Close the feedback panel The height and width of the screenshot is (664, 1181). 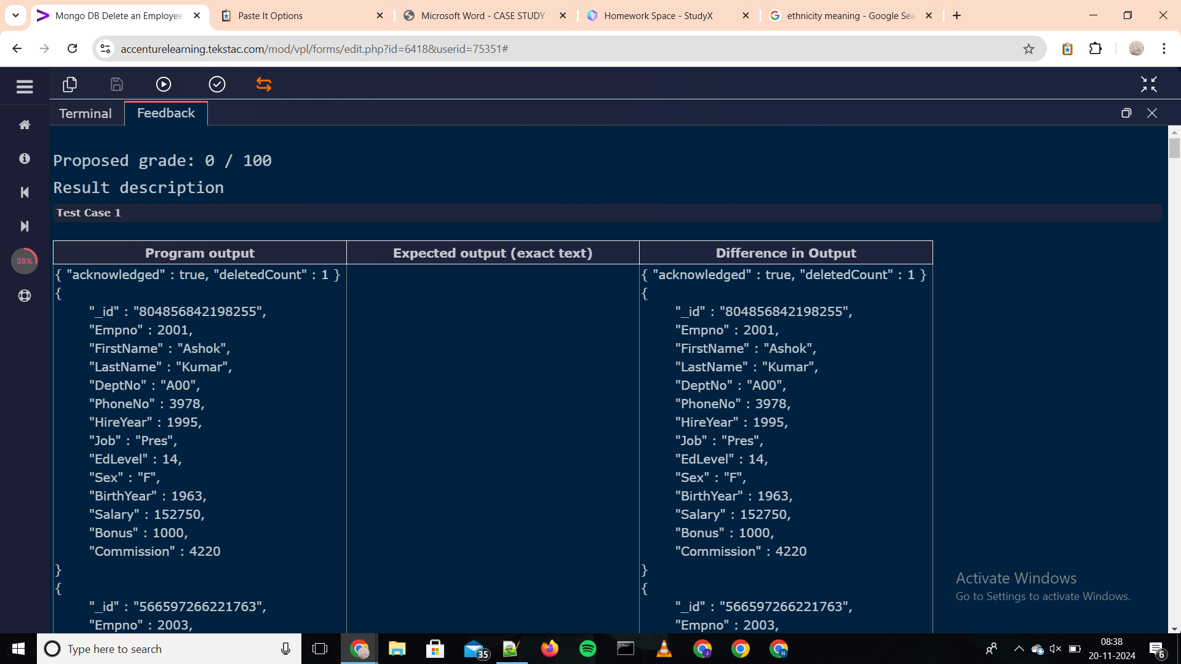point(1153,113)
